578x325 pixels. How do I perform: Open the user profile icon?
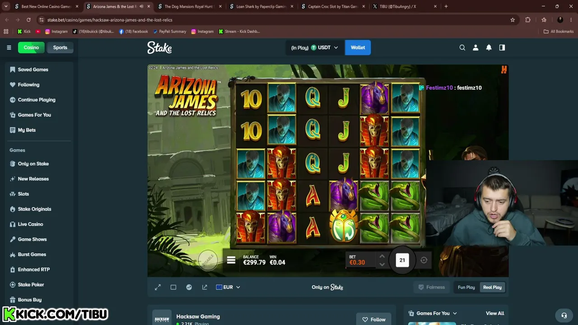click(x=475, y=47)
